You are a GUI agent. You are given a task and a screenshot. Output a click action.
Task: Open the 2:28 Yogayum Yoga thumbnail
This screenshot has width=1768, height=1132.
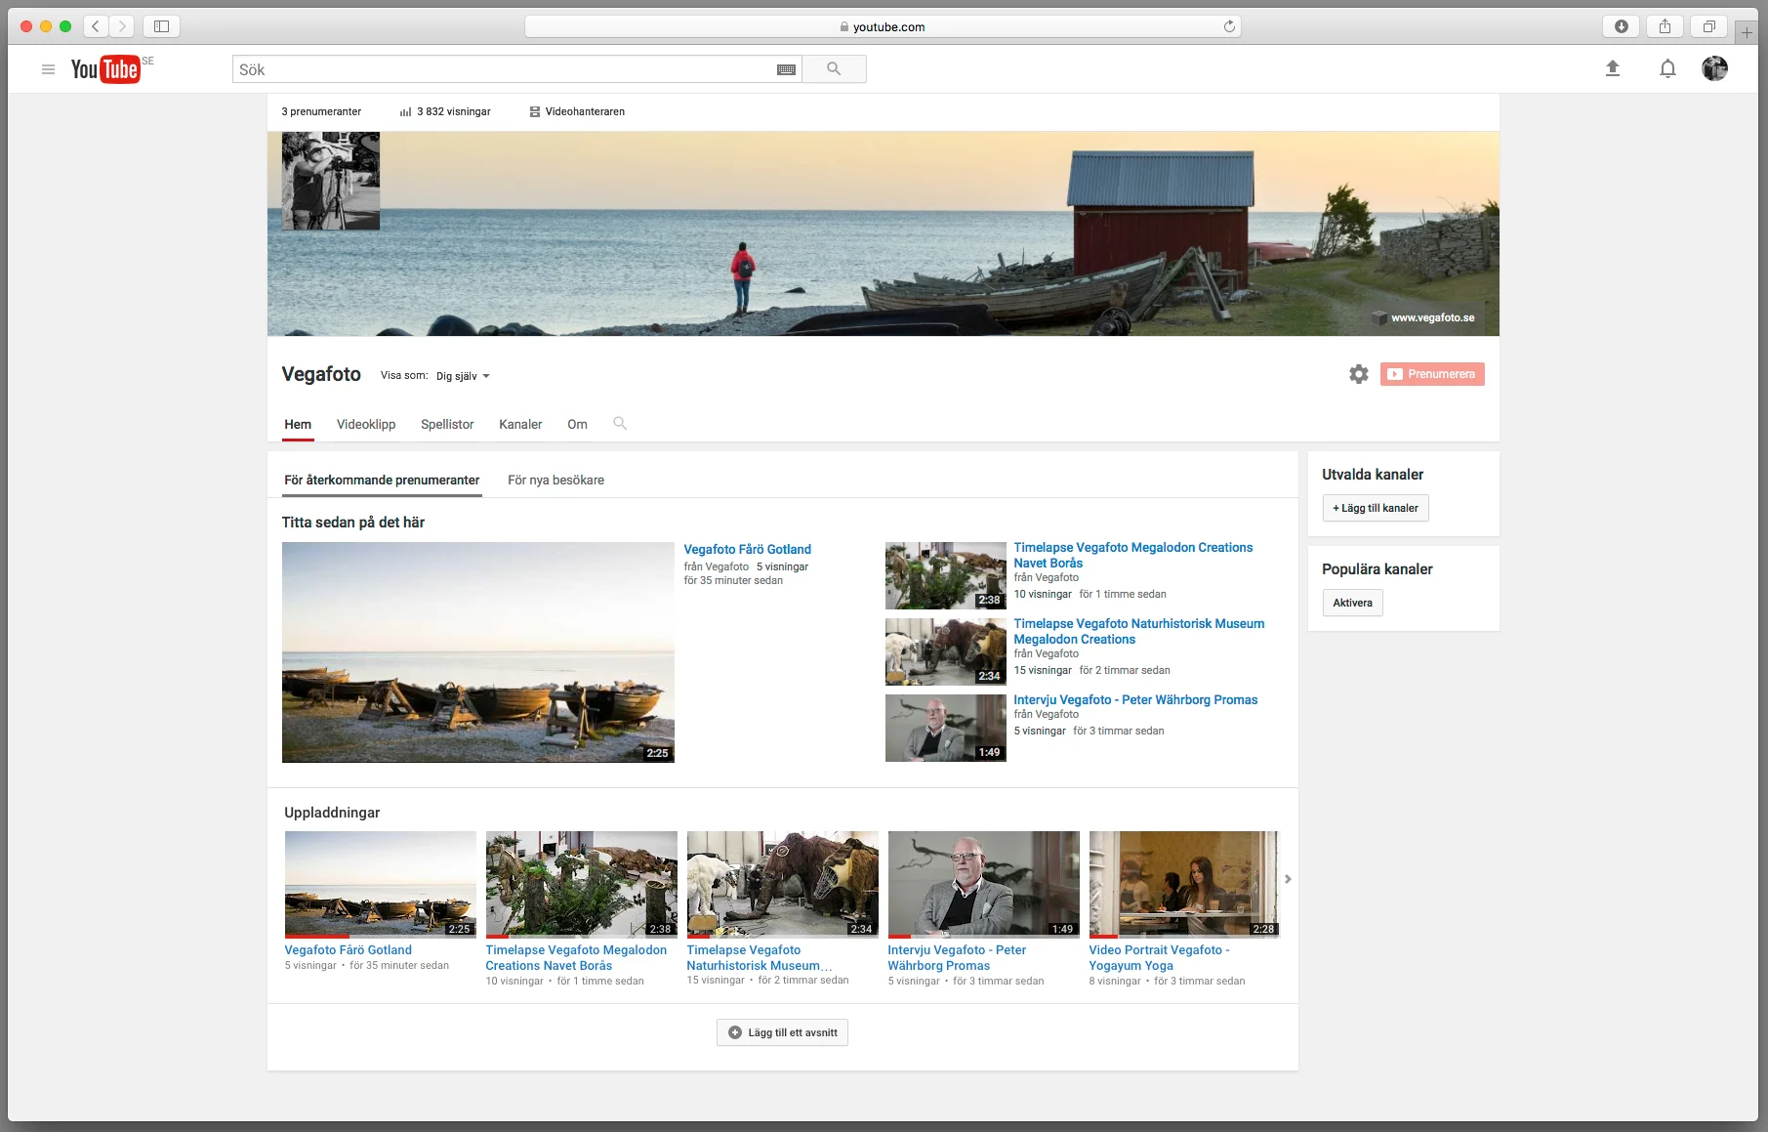(x=1184, y=884)
